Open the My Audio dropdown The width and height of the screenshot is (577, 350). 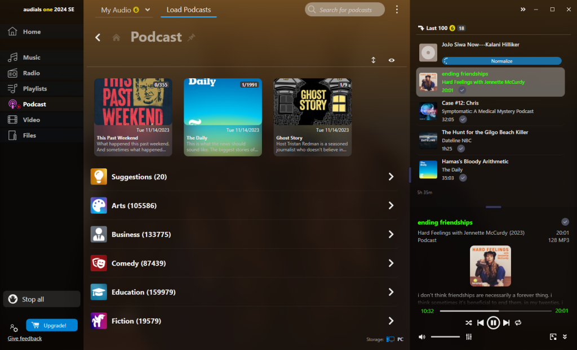point(126,10)
